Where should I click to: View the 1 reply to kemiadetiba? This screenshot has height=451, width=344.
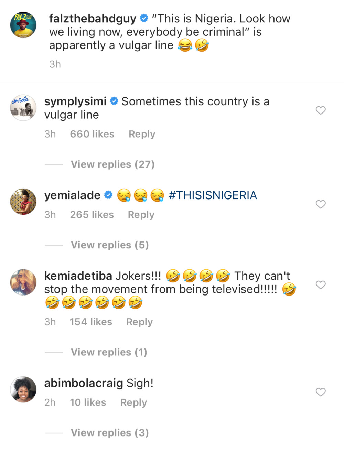(109, 352)
